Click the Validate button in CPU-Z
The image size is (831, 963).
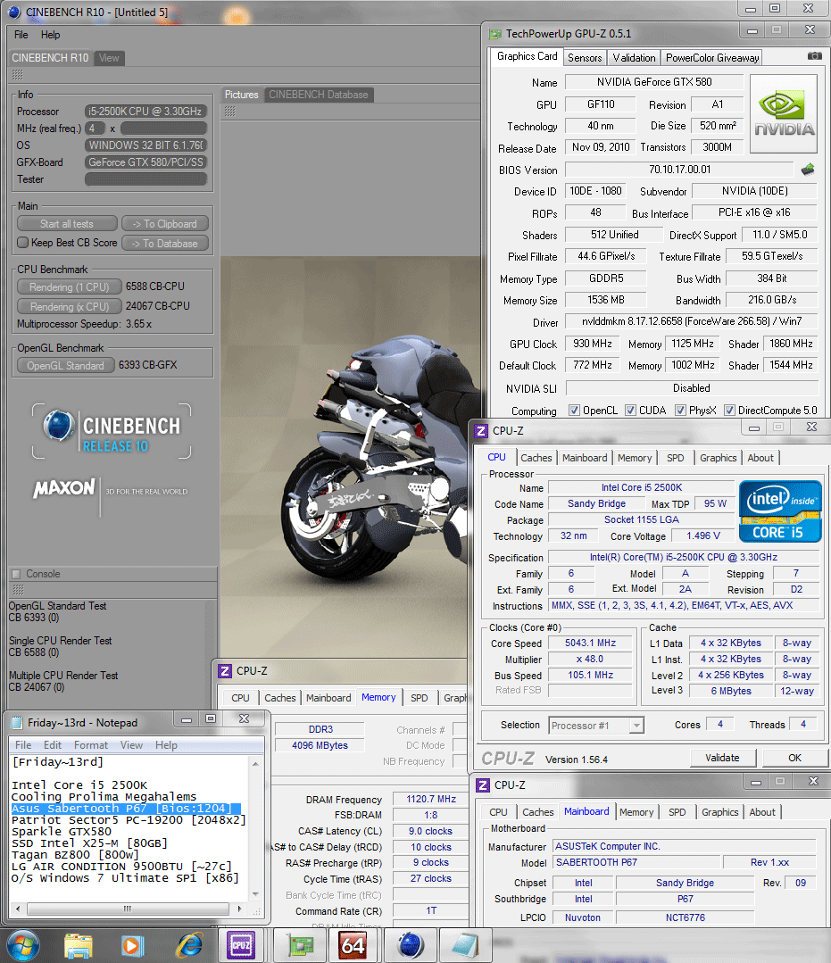click(x=722, y=758)
